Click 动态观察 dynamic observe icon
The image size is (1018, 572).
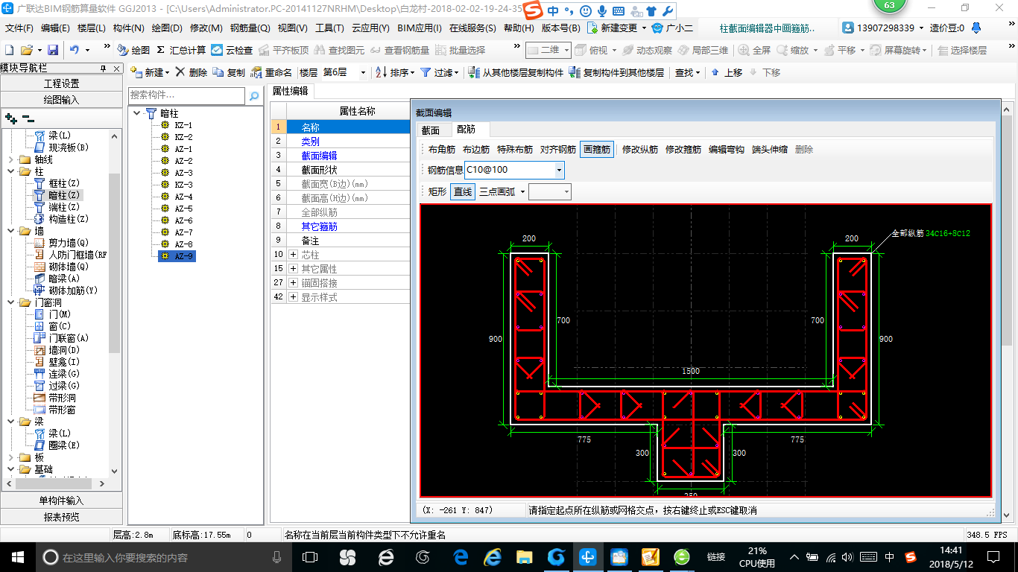point(648,50)
